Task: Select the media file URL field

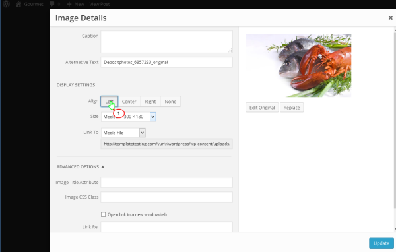Action: pyautogui.click(x=167, y=144)
